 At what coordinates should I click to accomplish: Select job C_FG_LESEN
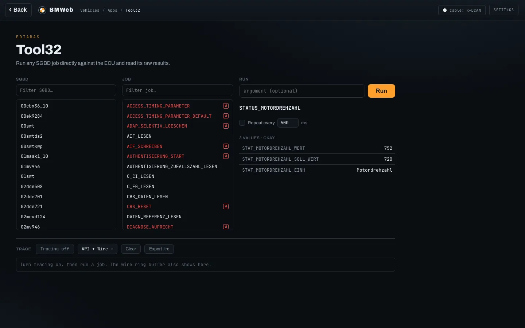coord(178,186)
